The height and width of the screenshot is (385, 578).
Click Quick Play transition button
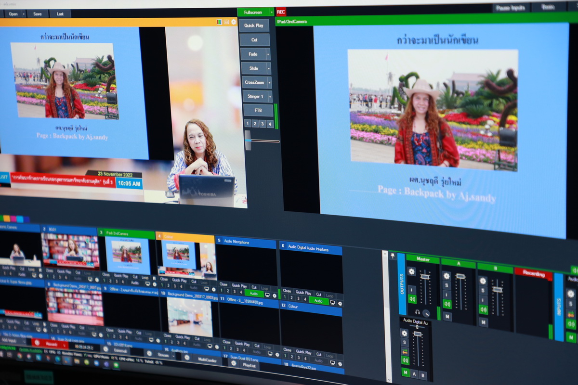point(254,26)
